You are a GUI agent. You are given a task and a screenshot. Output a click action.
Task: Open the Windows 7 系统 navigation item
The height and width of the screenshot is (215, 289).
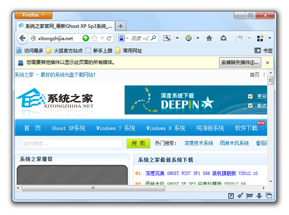coord(116,128)
